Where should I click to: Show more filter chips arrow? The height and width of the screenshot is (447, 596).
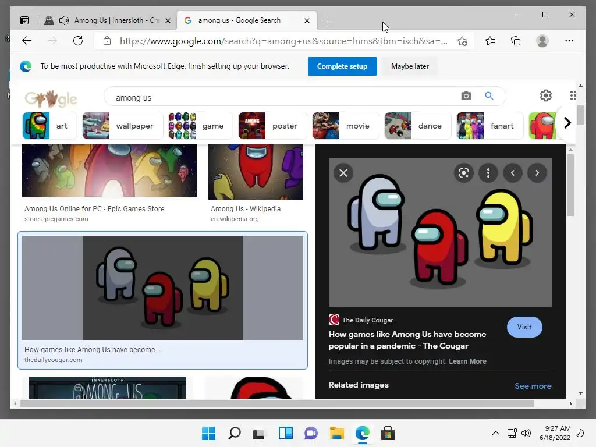coord(567,123)
